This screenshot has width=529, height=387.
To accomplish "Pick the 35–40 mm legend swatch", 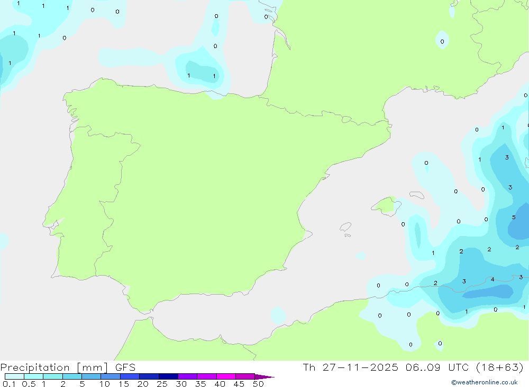I will pyautogui.click(x=207, y=376).
